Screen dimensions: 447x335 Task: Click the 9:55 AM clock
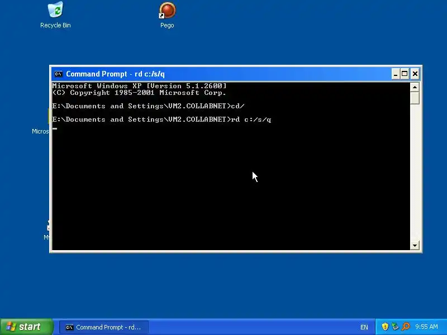pos(426,327)
